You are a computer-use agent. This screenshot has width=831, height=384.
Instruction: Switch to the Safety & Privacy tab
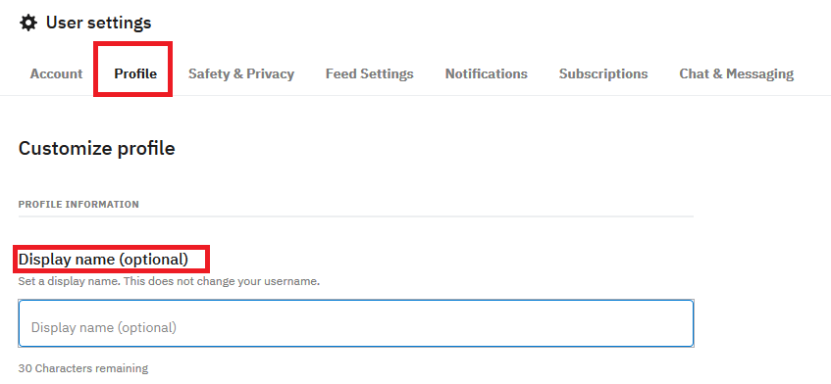pos(241,73)
